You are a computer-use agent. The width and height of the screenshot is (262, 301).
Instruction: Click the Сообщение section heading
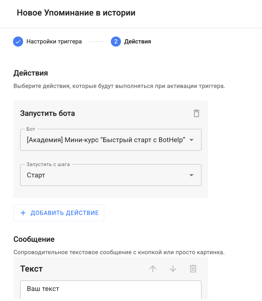coord(34,239)
